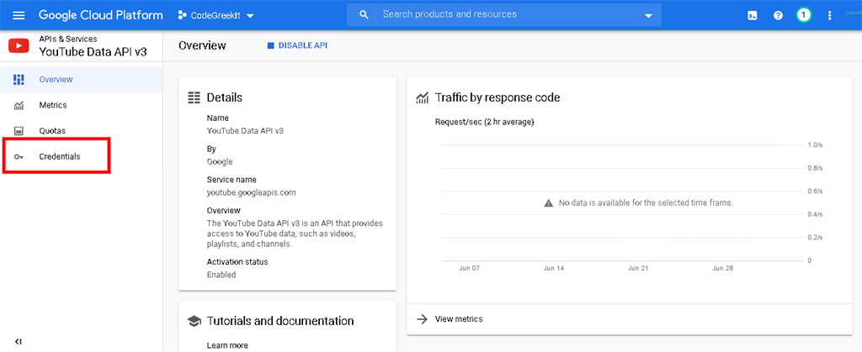Viewport: 862px width, 352px height.
Task: Click the Enabled activation status text
Action: (221, 275)
